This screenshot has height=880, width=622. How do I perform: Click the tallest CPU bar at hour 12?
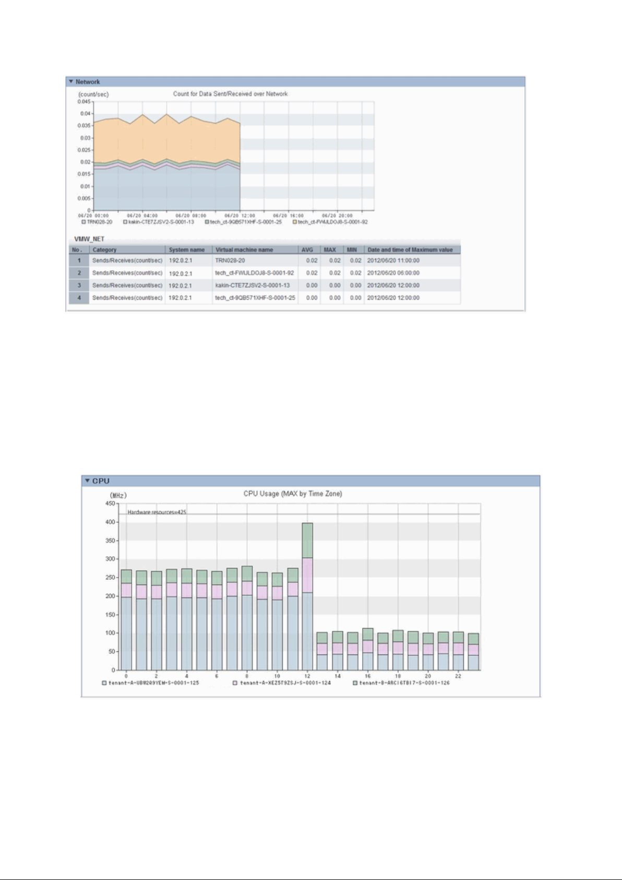click(307, 596)
